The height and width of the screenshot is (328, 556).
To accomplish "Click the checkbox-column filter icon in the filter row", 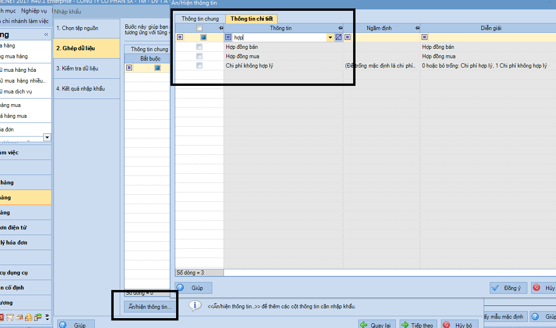I will 203,37.
